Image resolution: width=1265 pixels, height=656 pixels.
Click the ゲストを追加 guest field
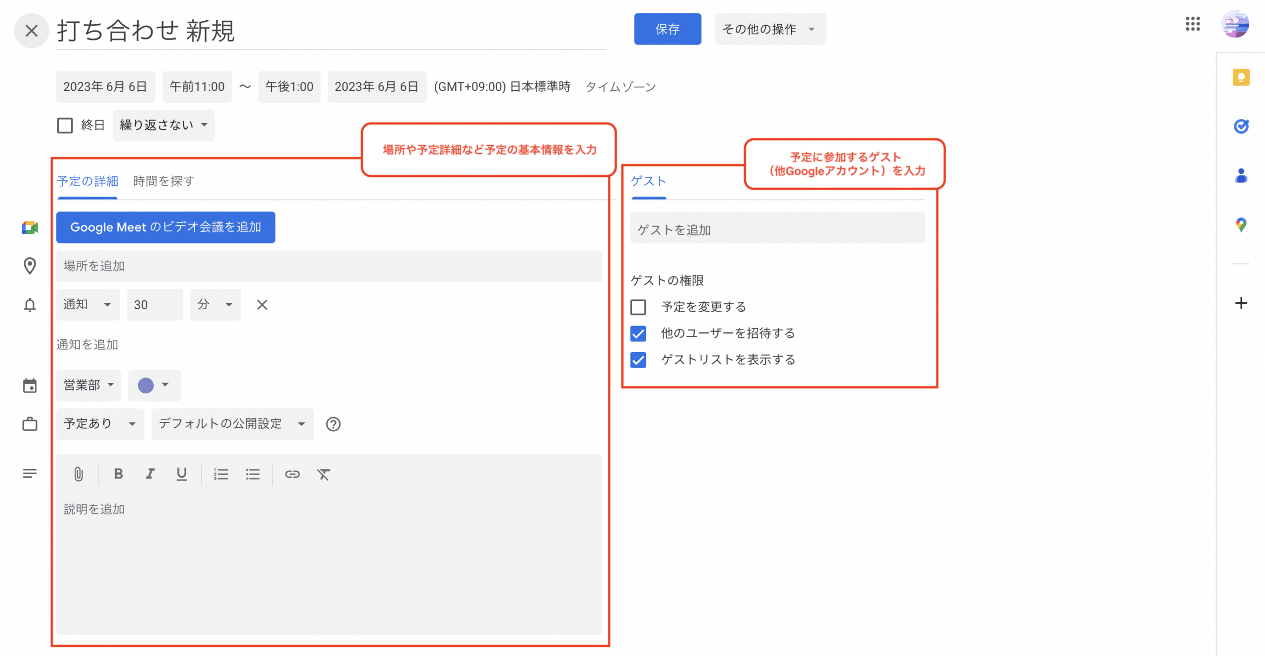(777, 227)
